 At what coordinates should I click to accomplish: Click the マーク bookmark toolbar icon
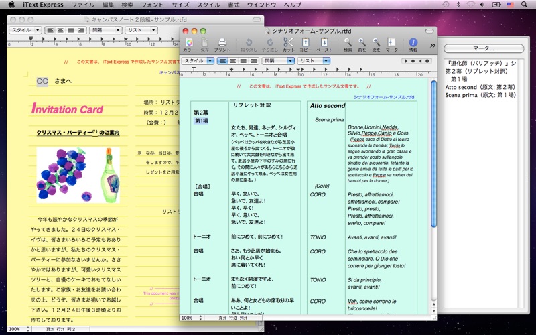(391, 44)
